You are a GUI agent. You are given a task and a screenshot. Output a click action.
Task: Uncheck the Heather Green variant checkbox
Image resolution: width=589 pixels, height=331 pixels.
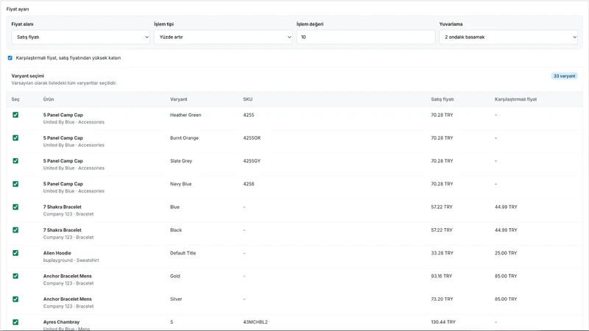coord(15,115)
